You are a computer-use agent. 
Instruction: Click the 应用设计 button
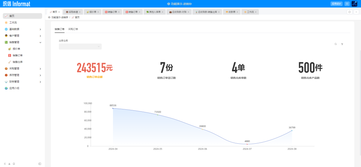coord(336,4)
